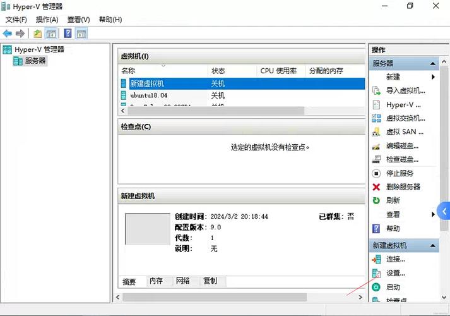This screenshot has width=450, height=316.
Task: Click the blue Help question mark toolbar icon
Action: 68,33
